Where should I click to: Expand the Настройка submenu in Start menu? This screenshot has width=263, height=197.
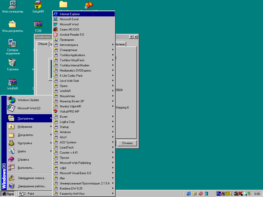[x=25, y=143]
